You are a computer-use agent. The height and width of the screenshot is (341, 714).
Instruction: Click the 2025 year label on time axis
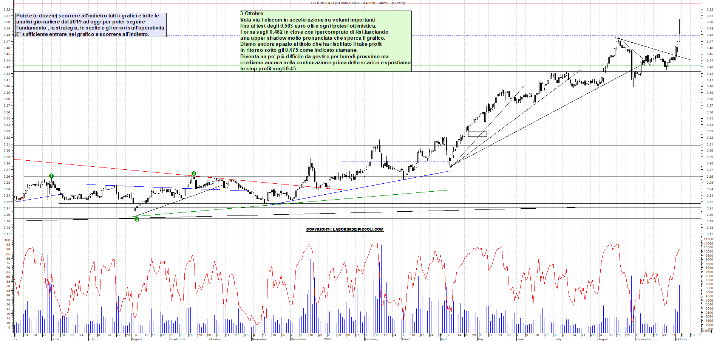[x=328, y=339]
